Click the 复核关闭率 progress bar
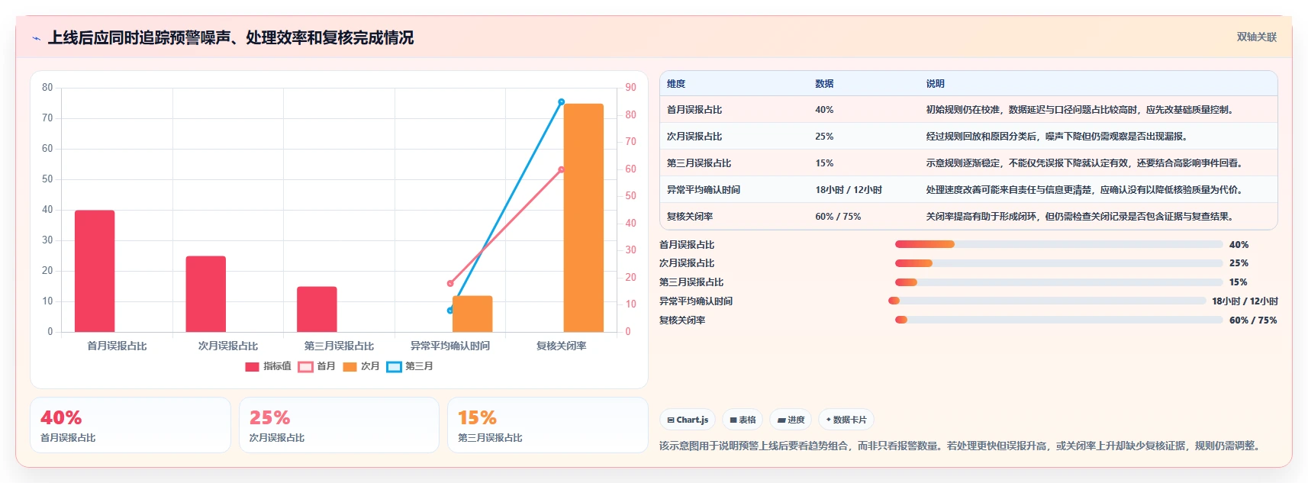1308x483 pixels. pos(1058,320)
